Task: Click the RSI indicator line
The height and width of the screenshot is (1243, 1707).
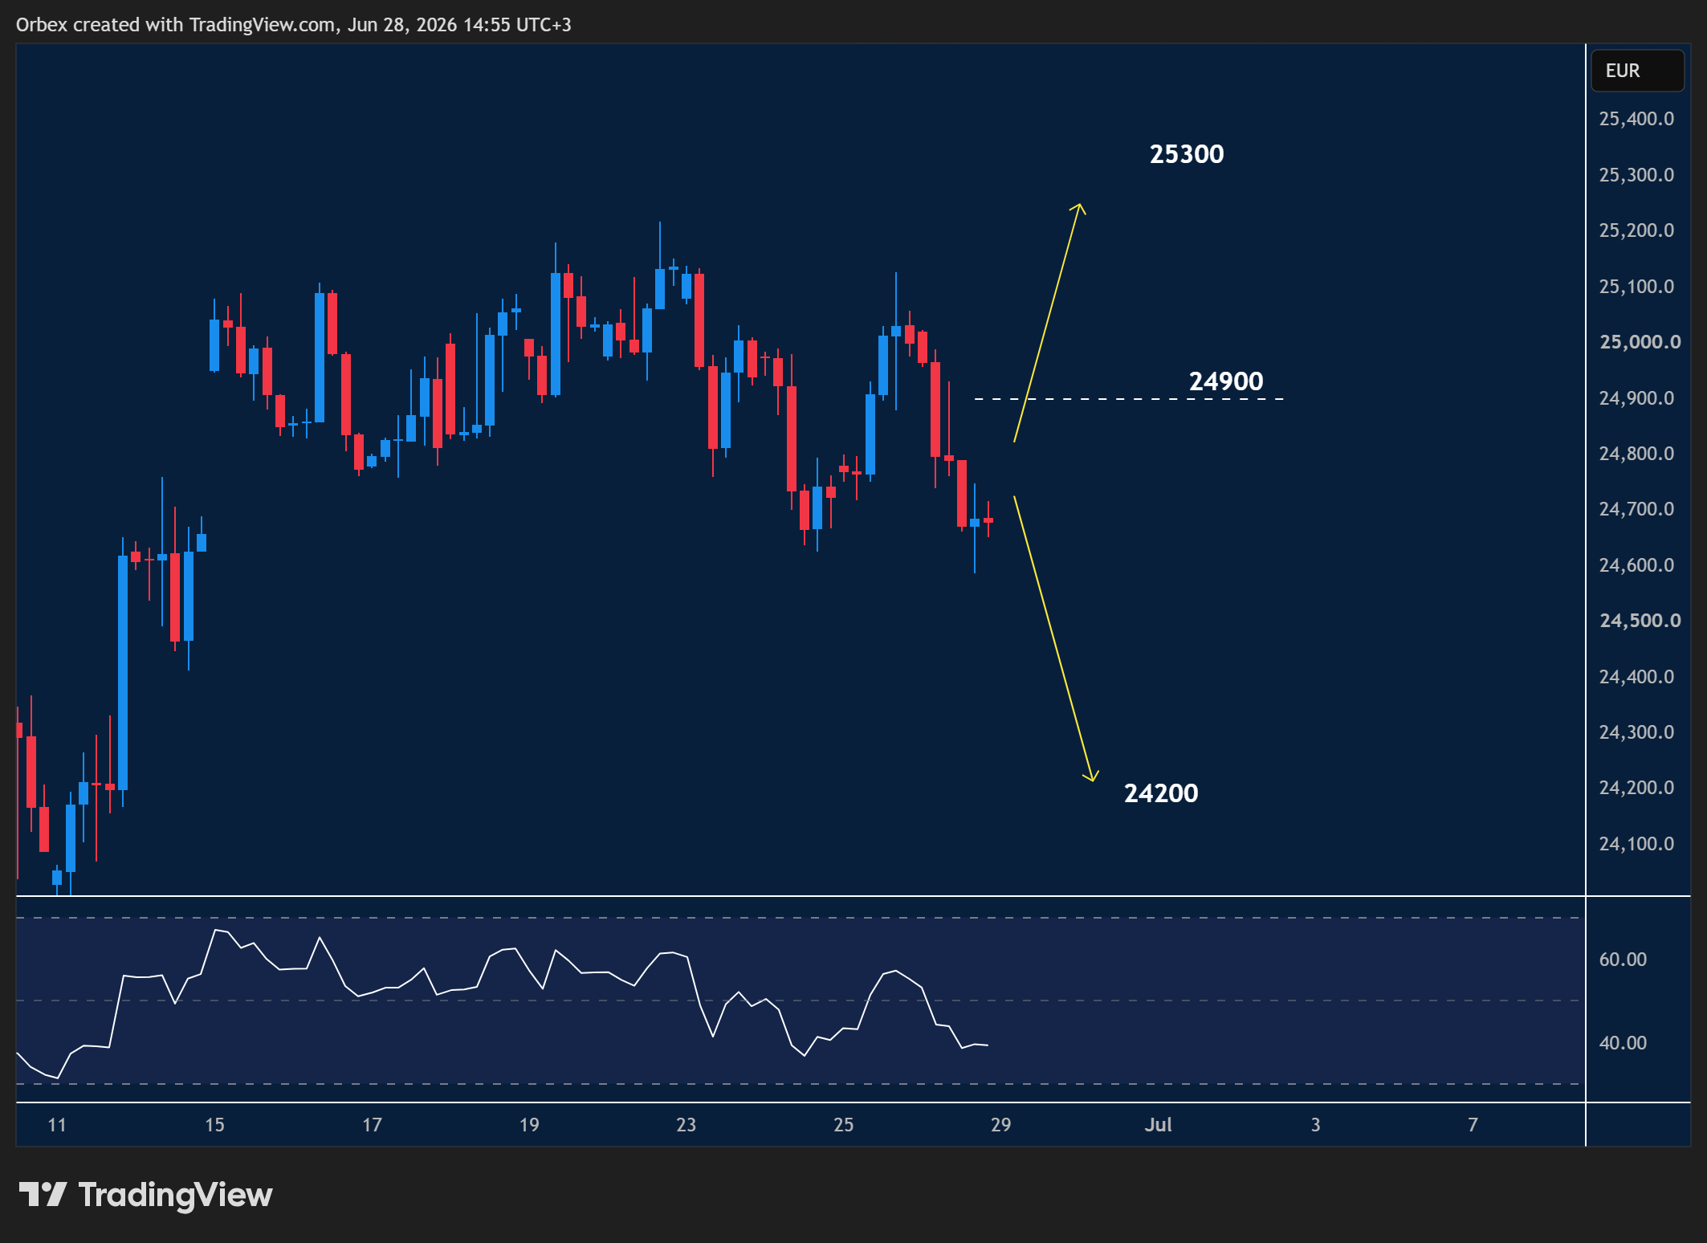Action: pyautogui.click(x=503, y=1003)
